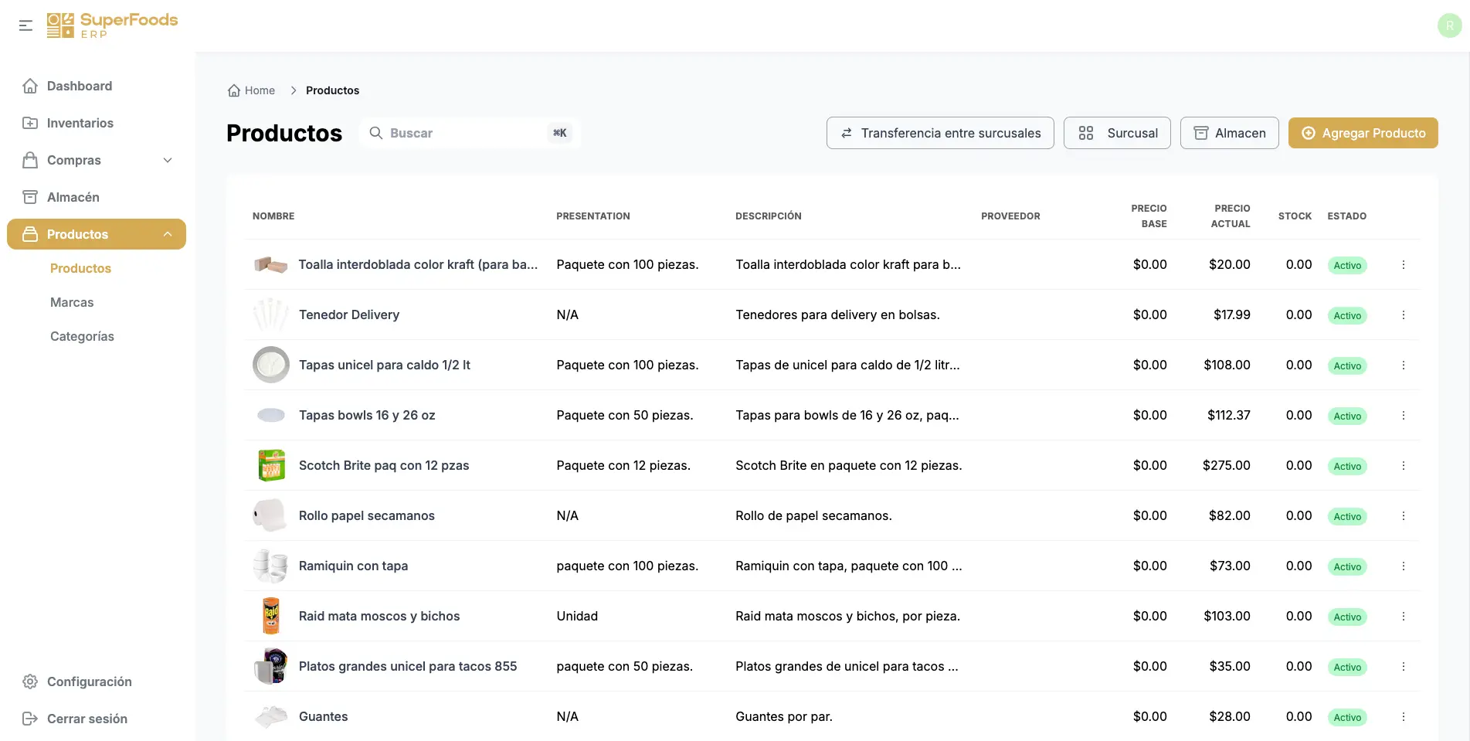Click kebab menu for Raid mata moscos
Screen dimensions: 1470x741
[x=1403, y=617]
